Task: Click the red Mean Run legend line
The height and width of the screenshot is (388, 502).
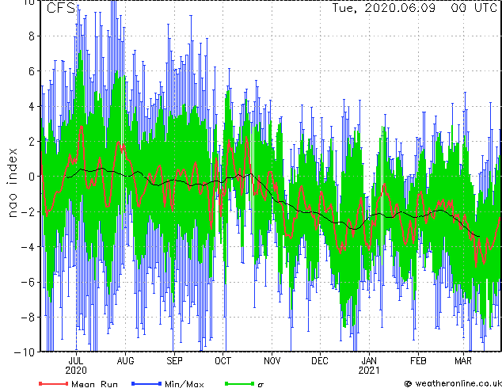Action: [54, 383]
